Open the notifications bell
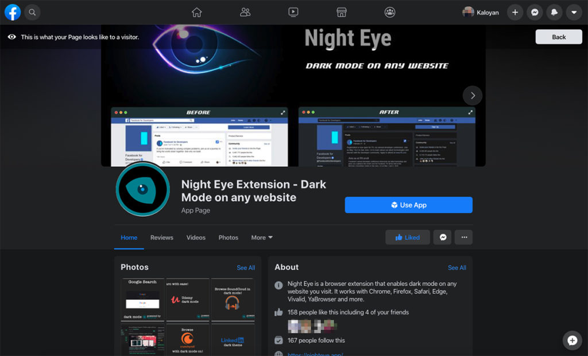This screenshot has width=588, height=356. [554, 13]
